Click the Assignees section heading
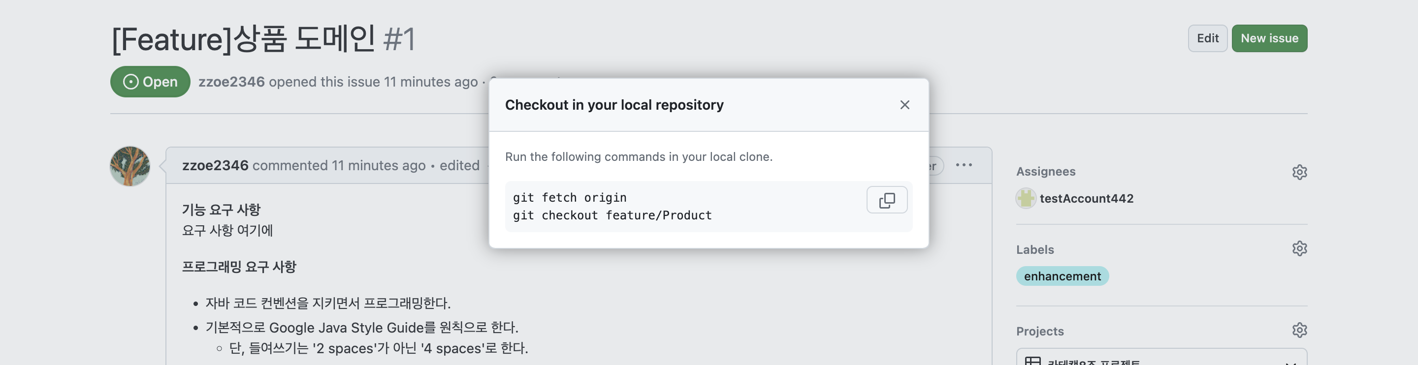 pyautogui.click(x=1045, y=172)
